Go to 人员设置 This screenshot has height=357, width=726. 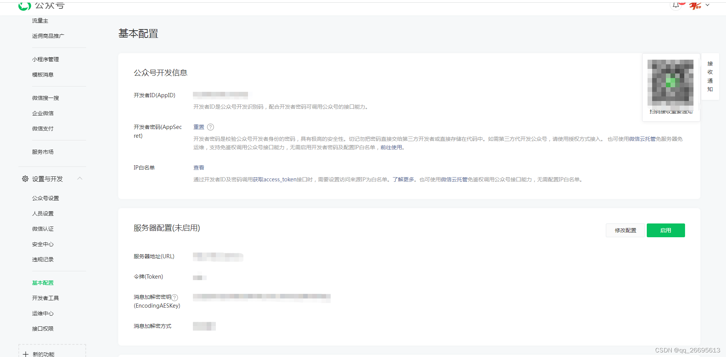pos(43,214)
